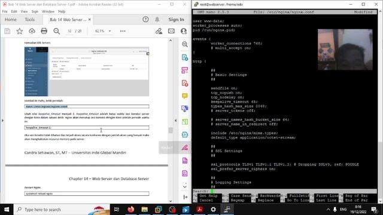
Task: Close the Bab 14 Web Server tab
Action: pyautogui.click(x=90, y=20)
